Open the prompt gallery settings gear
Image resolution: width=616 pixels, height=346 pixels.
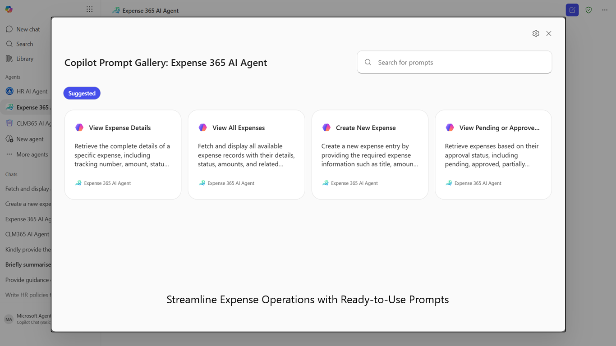pyautogui.click(x=536, y=33)
